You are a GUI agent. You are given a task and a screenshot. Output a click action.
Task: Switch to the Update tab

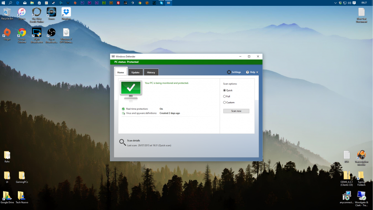135,72
